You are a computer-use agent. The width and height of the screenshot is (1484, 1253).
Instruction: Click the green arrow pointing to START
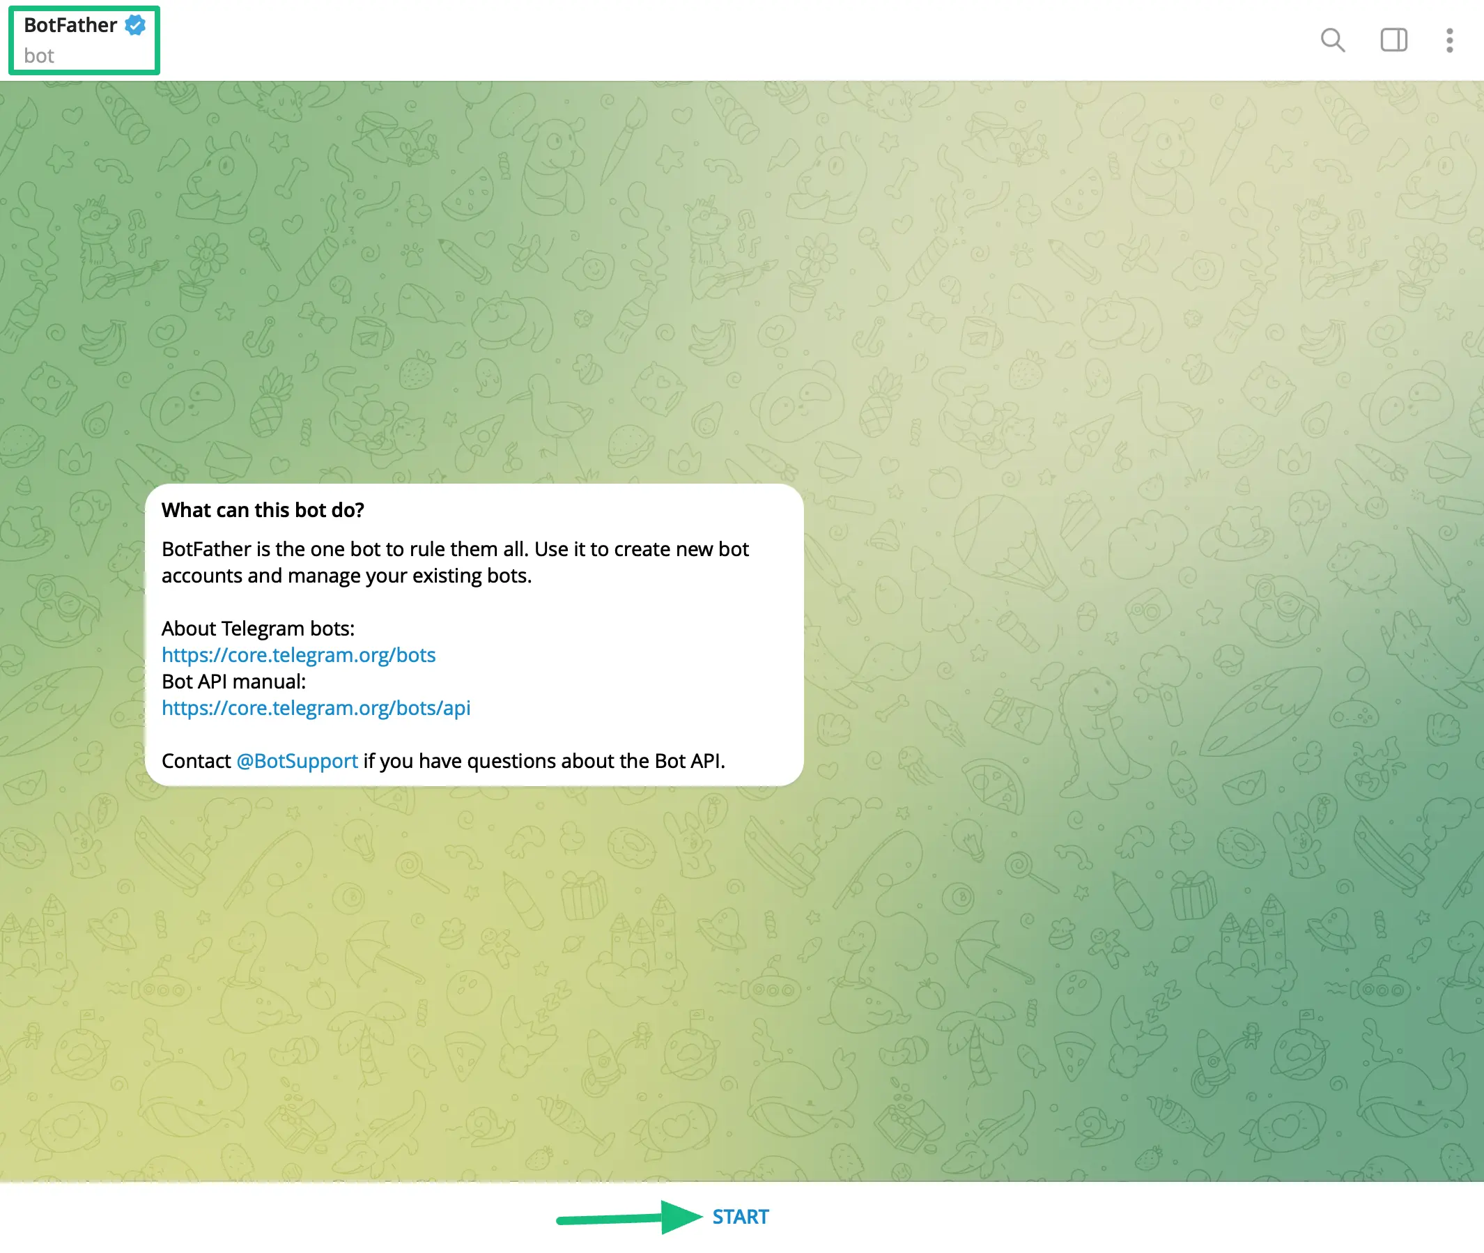tap(628, 1217)
